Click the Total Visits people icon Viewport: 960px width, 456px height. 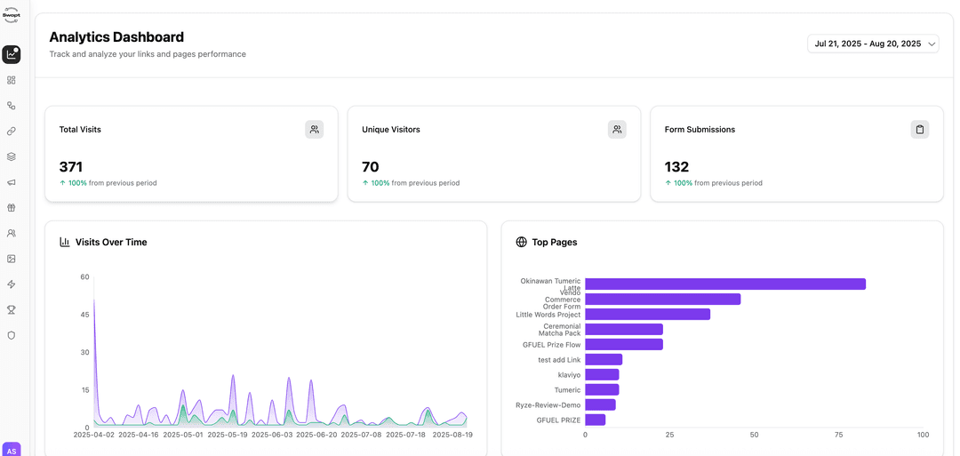point(314,130)
